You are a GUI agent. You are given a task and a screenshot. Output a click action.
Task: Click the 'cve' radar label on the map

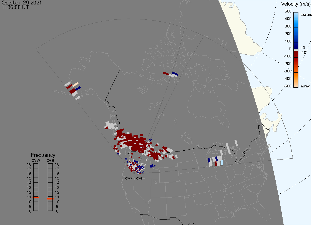click(x=139, y=178)
